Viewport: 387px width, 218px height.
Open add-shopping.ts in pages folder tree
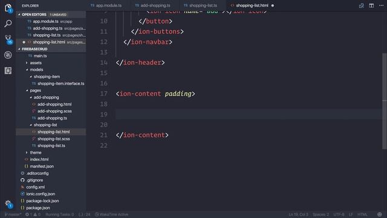click(52, 118)
